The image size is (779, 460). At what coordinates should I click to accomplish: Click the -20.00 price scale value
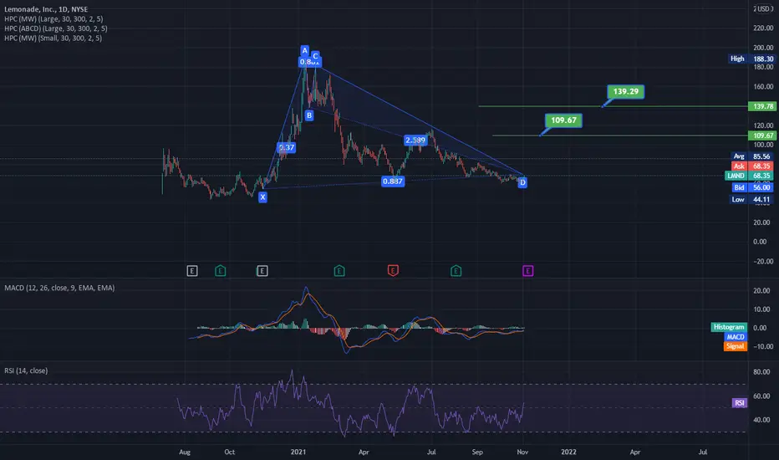tap(763, 261)
